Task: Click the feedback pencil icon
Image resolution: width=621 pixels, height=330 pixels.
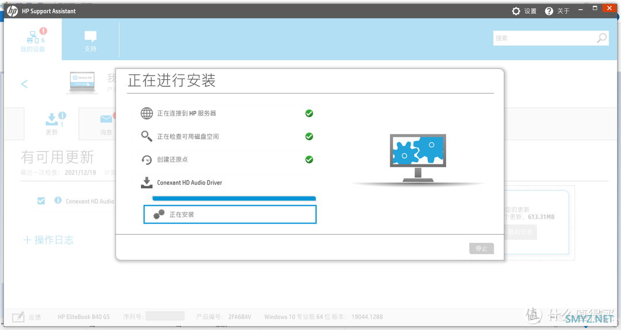Action: coord(18,317)
